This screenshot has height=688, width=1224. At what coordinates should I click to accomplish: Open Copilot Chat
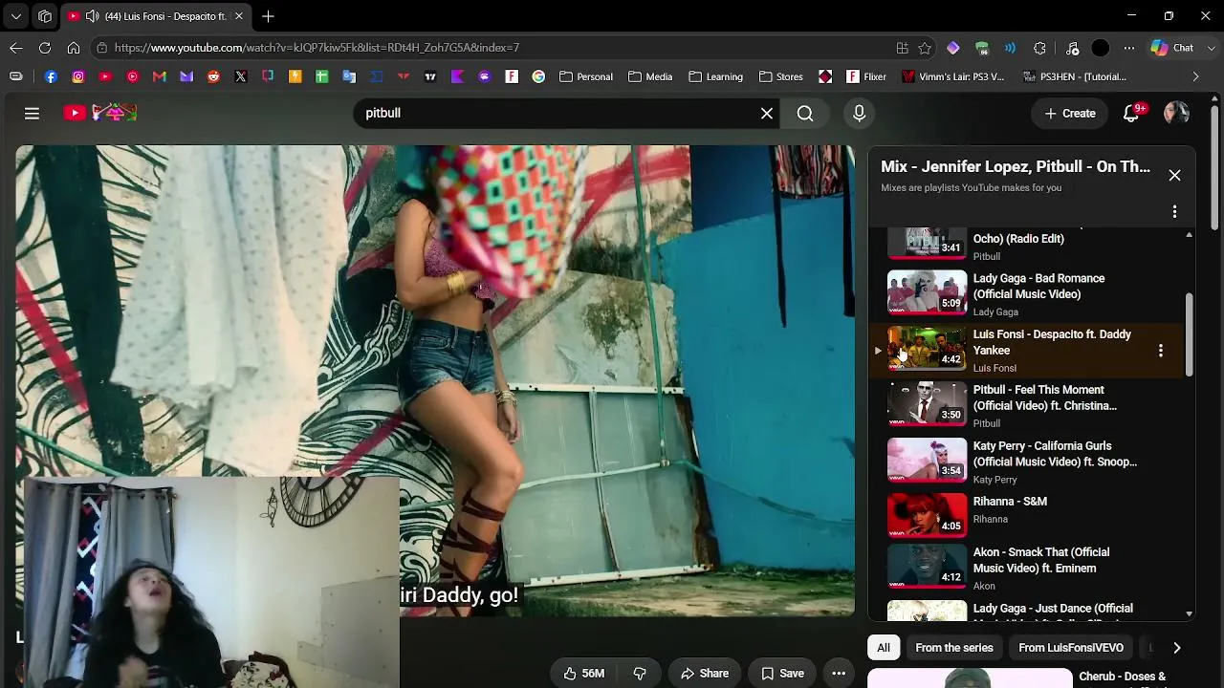pyautogui.click(x=1172, y=48)
